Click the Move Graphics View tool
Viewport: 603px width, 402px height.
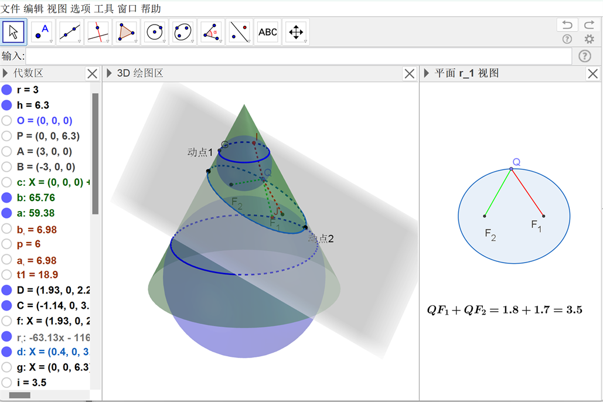296,32
